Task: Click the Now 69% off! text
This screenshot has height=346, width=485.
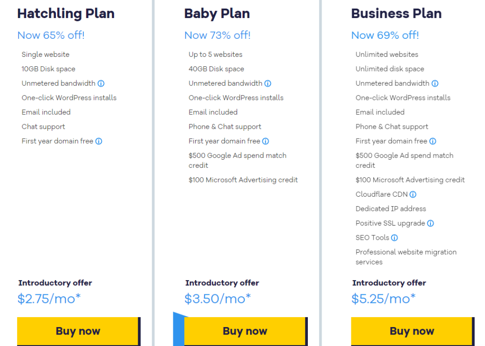Action: tap(385, 35)
